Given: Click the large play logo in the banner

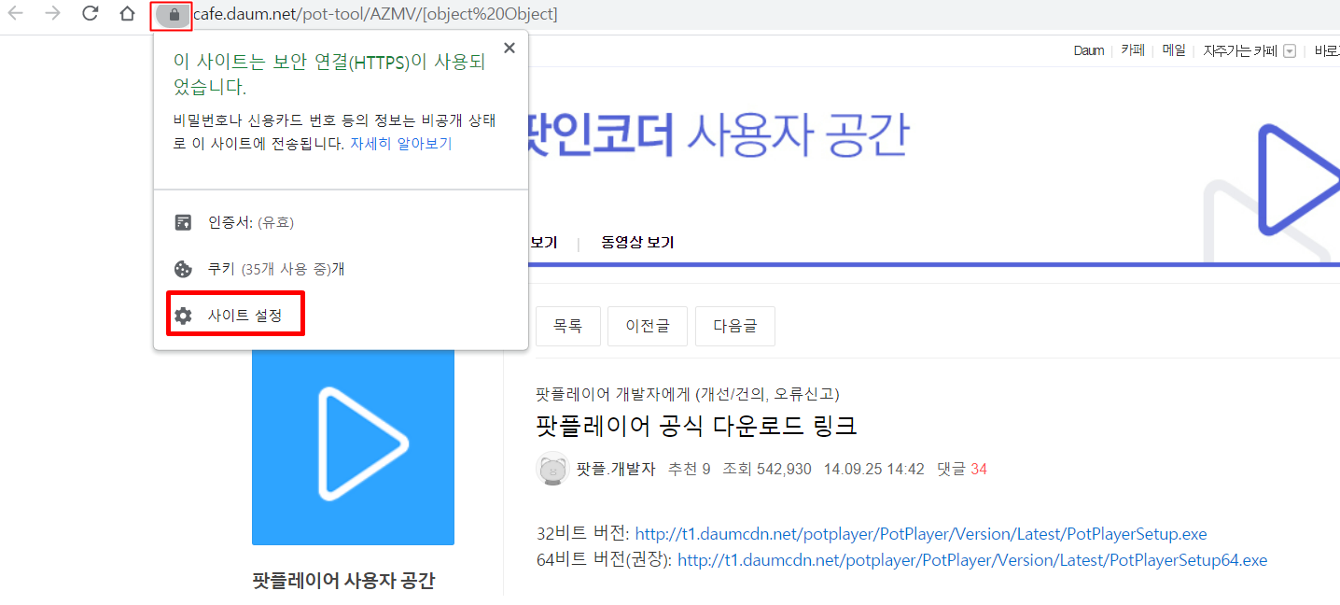Looking at the screenshot, I should pos(1299,179).
